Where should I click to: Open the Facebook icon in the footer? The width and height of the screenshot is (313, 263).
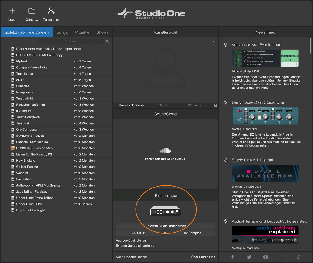tap(232, 257)
